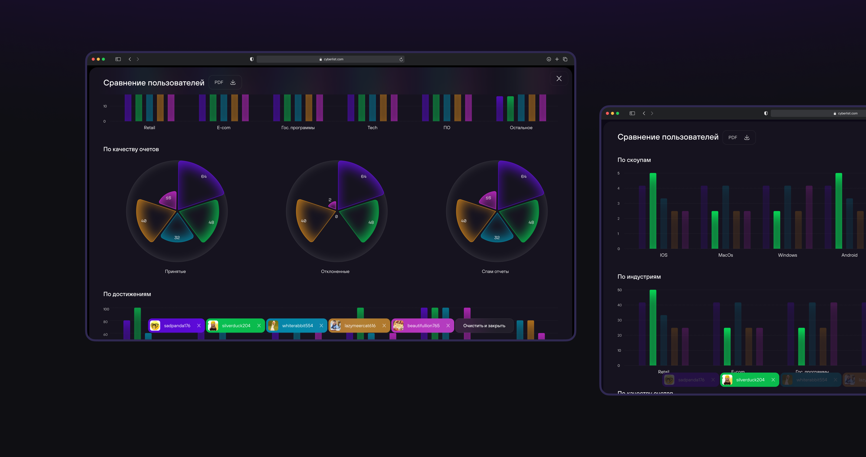Viewport: 866px width, 457px height.
Task: Remove whiterabbit554 from comparison
Action: click(321, 325)
